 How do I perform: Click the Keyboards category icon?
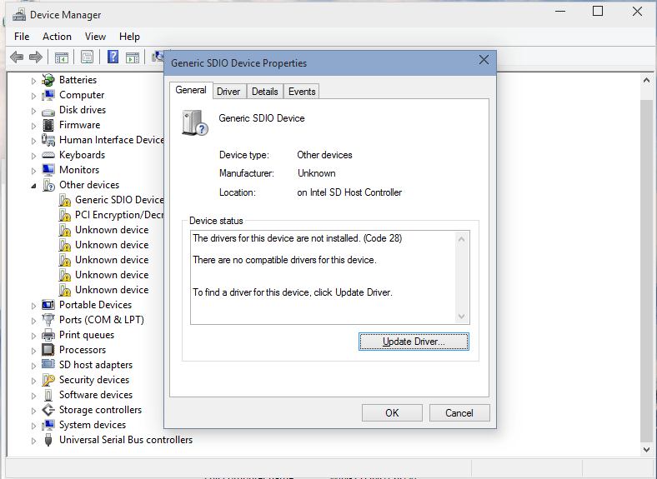(x=48, y=155)
